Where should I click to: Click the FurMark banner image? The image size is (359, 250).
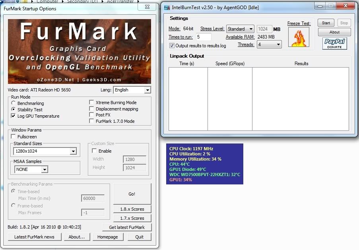pyautogui.click(x=80, y=51)
